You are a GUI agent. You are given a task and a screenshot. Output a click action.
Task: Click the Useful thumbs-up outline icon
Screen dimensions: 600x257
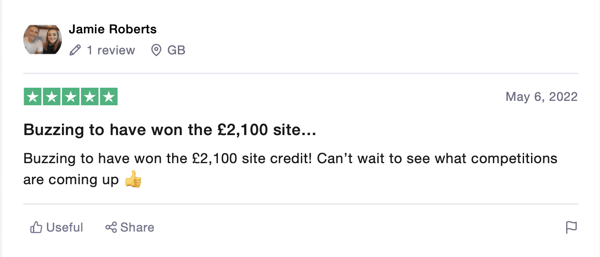click(36, 227)
